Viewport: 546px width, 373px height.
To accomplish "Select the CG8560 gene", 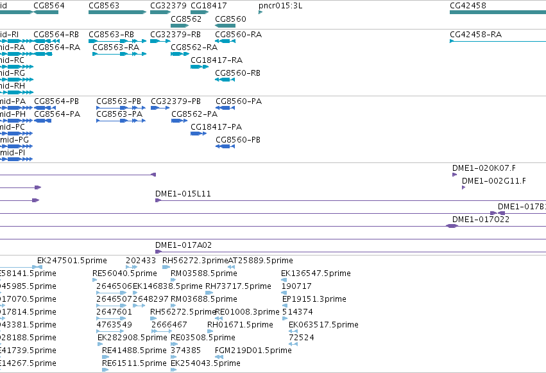I will [x=225, y=26].
